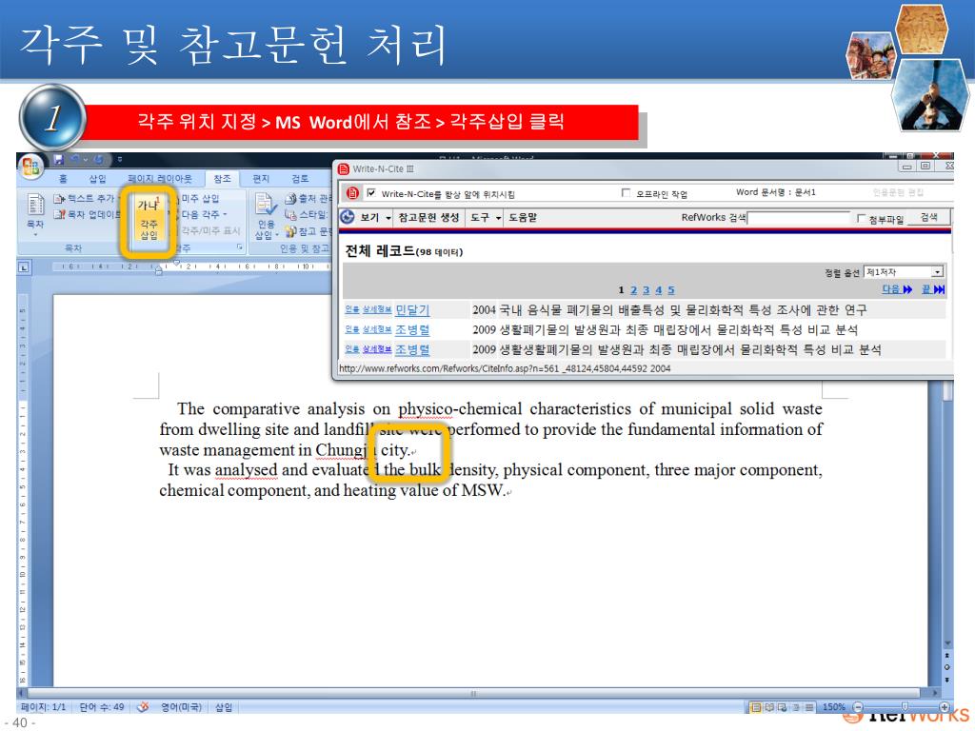Click the ruler tab selector box
This screenshot has height=731, width=975.
point(24,267)
